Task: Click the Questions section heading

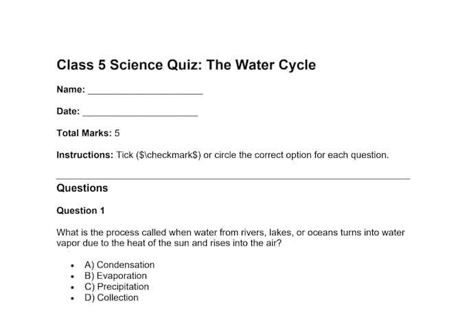Action: click(82, 188)
